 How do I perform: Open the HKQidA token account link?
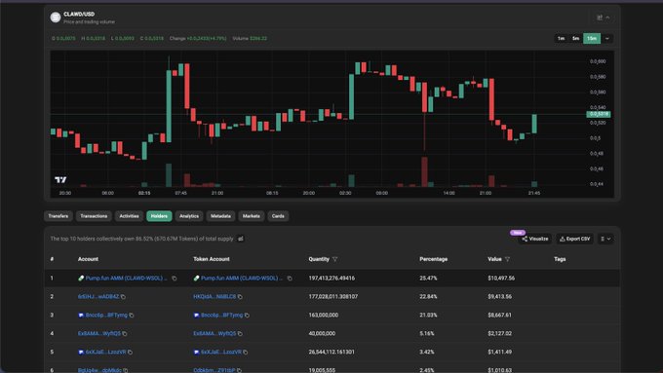coord(214,297)
